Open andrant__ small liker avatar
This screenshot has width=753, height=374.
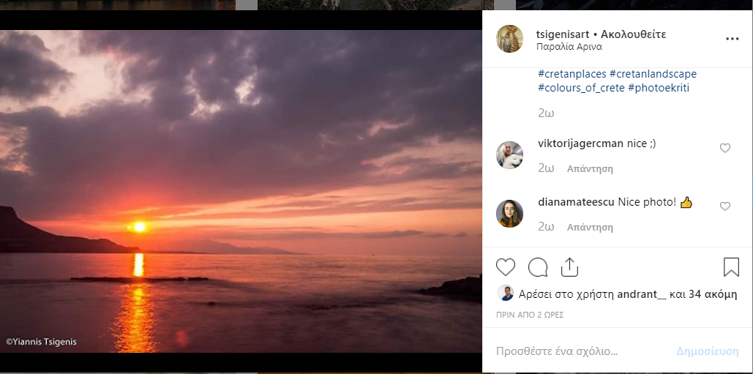[x=506, y=293]
